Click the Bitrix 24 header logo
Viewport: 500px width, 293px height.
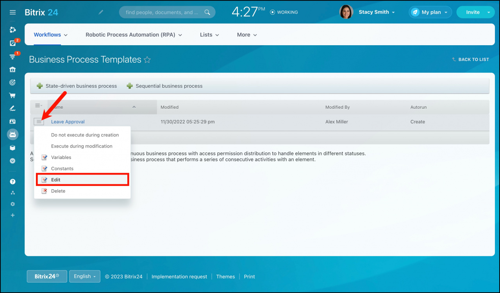coord(41,12)
